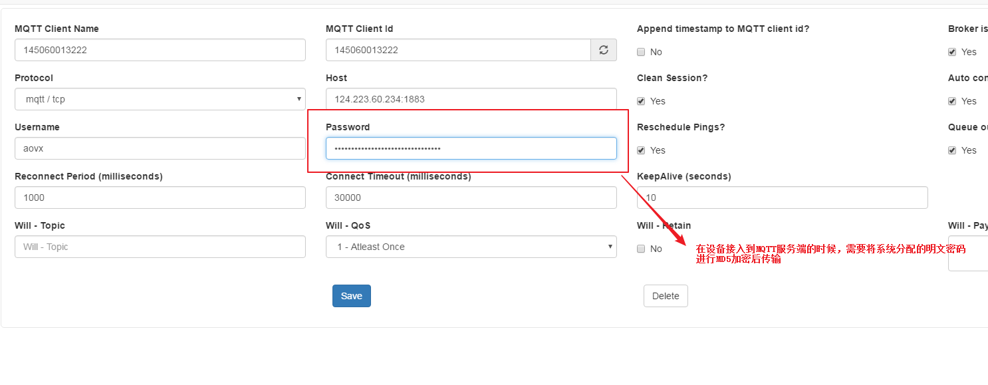Expand the Will - QoS dropdown
Image resolution: width=988 pixels, height=385 pixels.
pyautogui.click(x=471, y=247)
